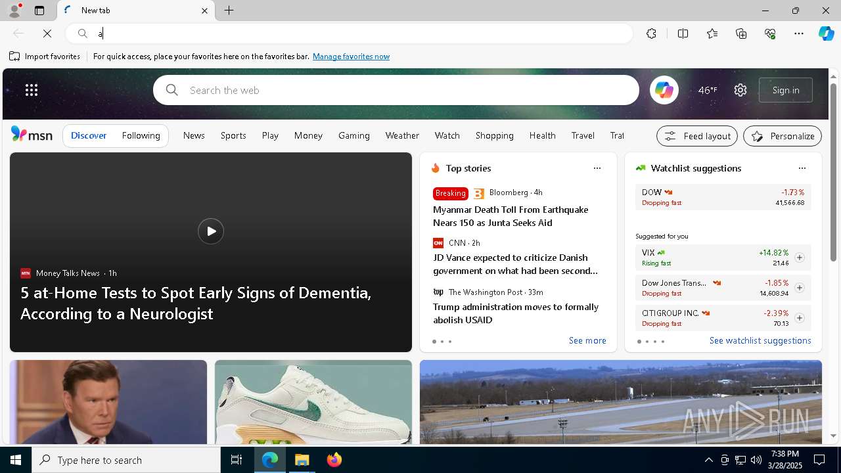Screen dimensions: 841x473
Task: Open tab actions menu icon
Action: [x=39, y=11]
